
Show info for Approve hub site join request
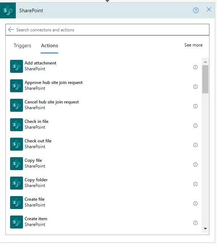[195, 86]
